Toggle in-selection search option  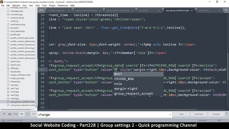28,114
